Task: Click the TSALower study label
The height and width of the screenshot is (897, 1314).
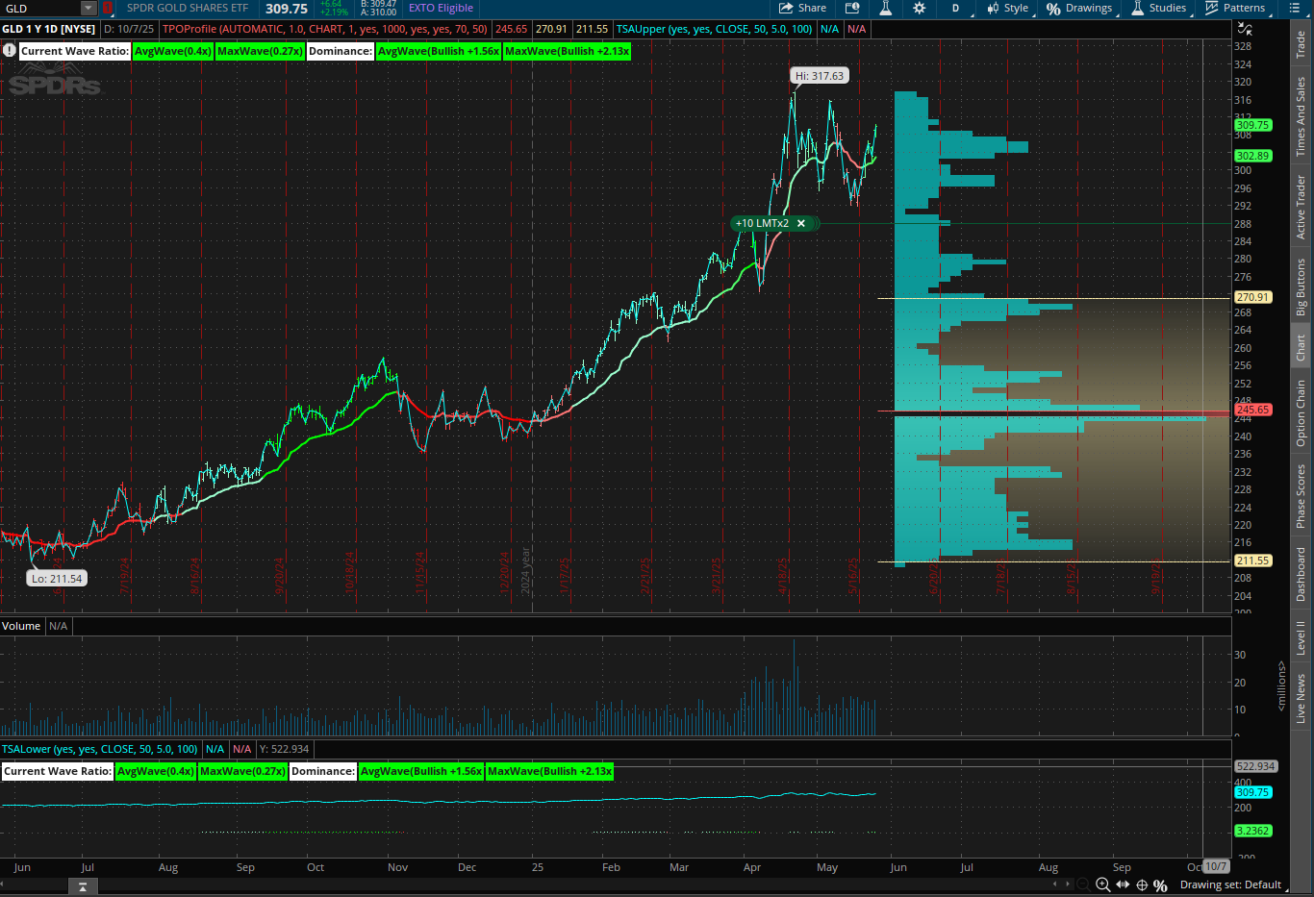Action: click(100, 749)
